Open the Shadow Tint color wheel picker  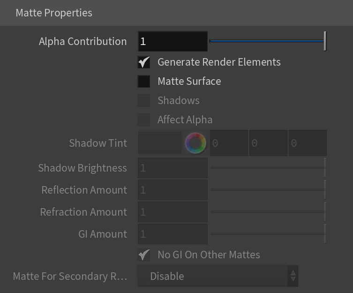pyautogui.click(x=195, y=143)
